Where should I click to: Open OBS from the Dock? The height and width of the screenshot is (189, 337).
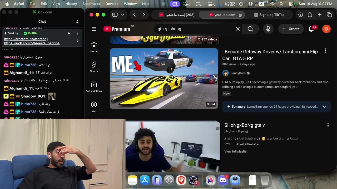[193, 180]
